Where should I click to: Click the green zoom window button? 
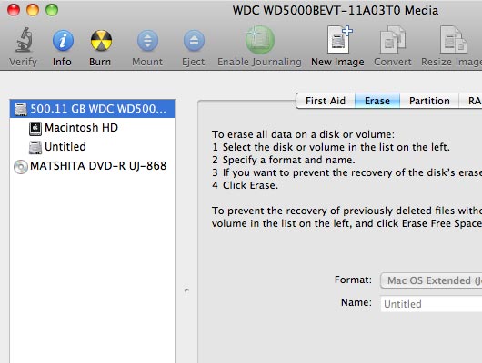pos(52,10)
